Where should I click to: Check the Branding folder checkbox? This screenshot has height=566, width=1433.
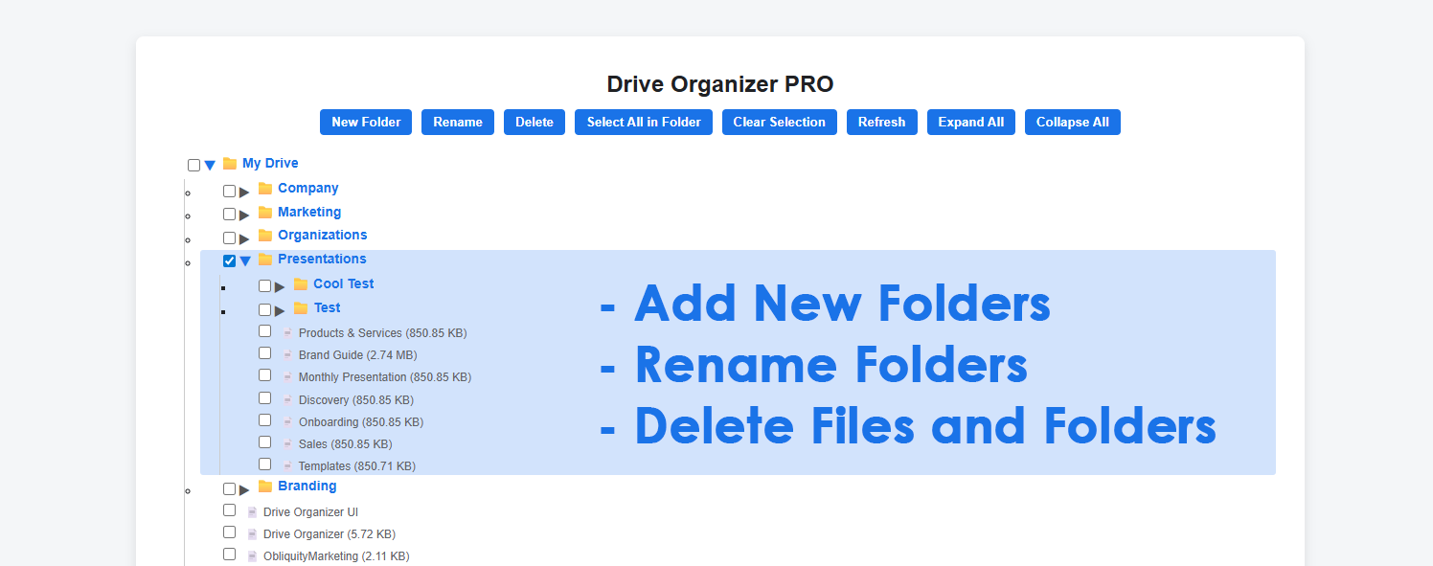pos(229,488)
